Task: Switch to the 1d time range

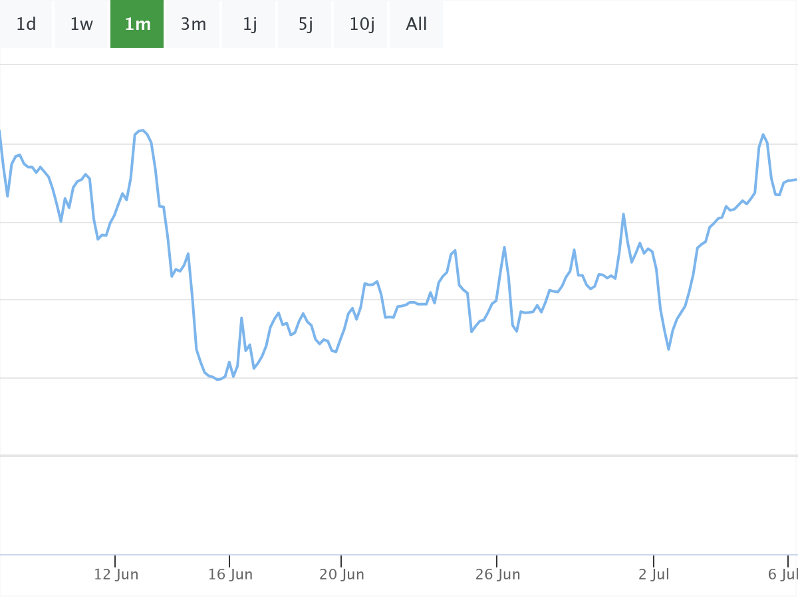Action: (26, 25)
